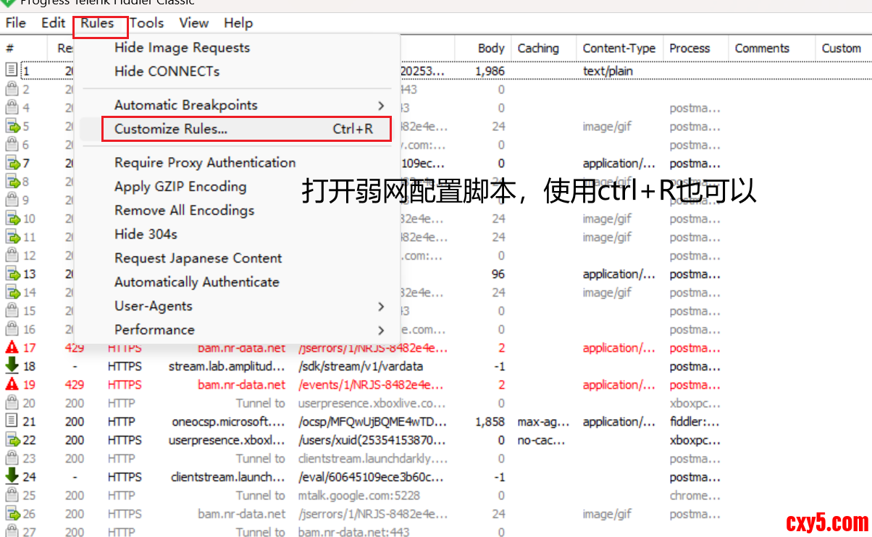Select session 18 download arrow icon
Image resolution: width=872 pixels, height=537 pixels.
[12, 366]
